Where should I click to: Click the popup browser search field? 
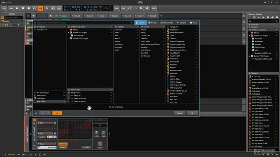coord(82,23)
